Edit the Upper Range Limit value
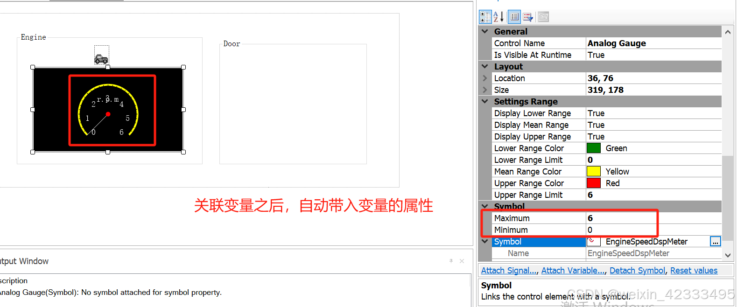 click(653, 195)
